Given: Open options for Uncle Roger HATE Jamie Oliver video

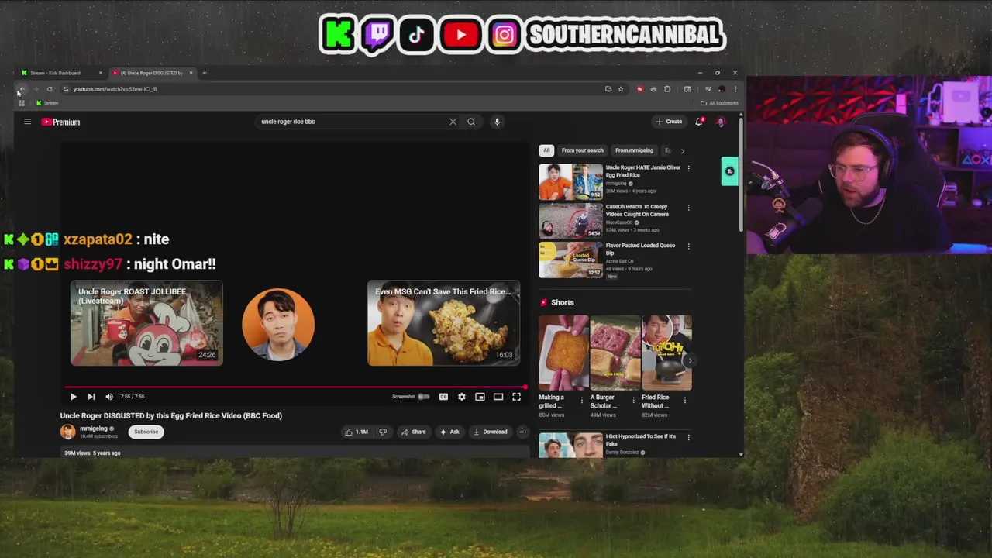Looking at the screenshot, I should pyautogui.click(x=688, y=168).
